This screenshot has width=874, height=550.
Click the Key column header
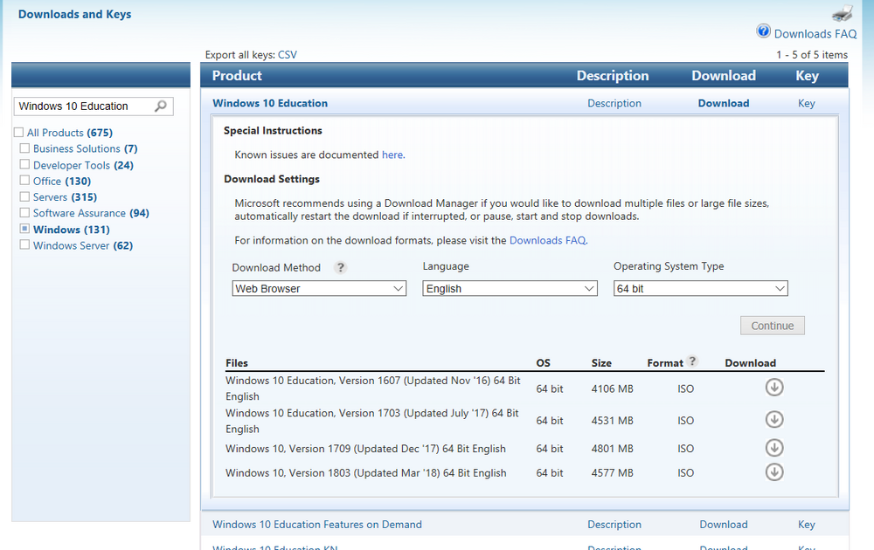807,76
